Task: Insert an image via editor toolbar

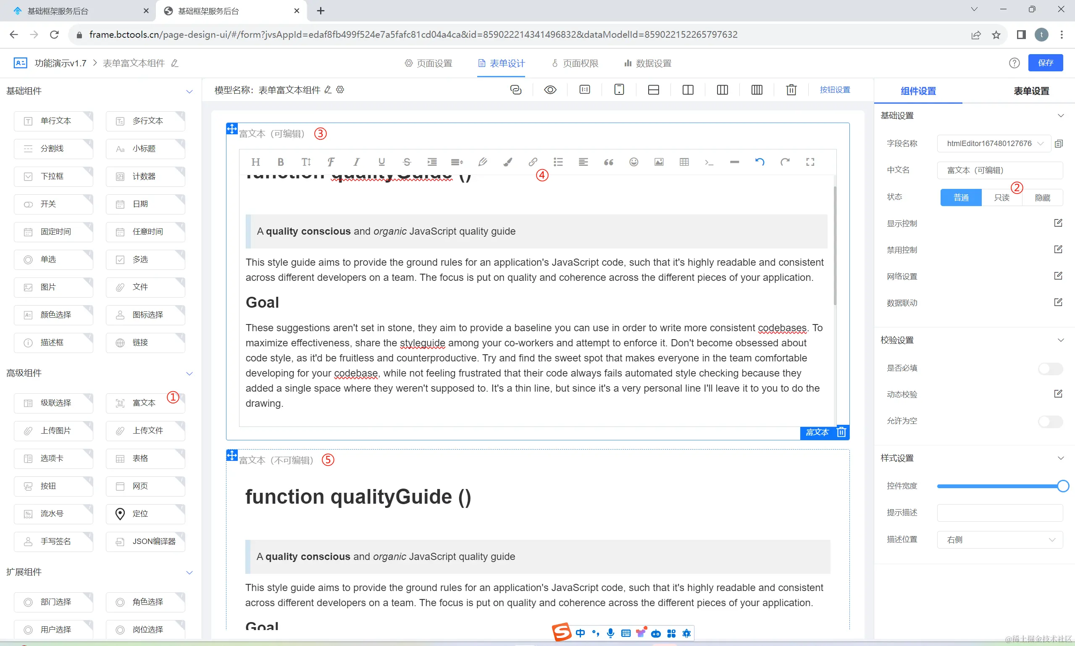Action: pos(659,162)
